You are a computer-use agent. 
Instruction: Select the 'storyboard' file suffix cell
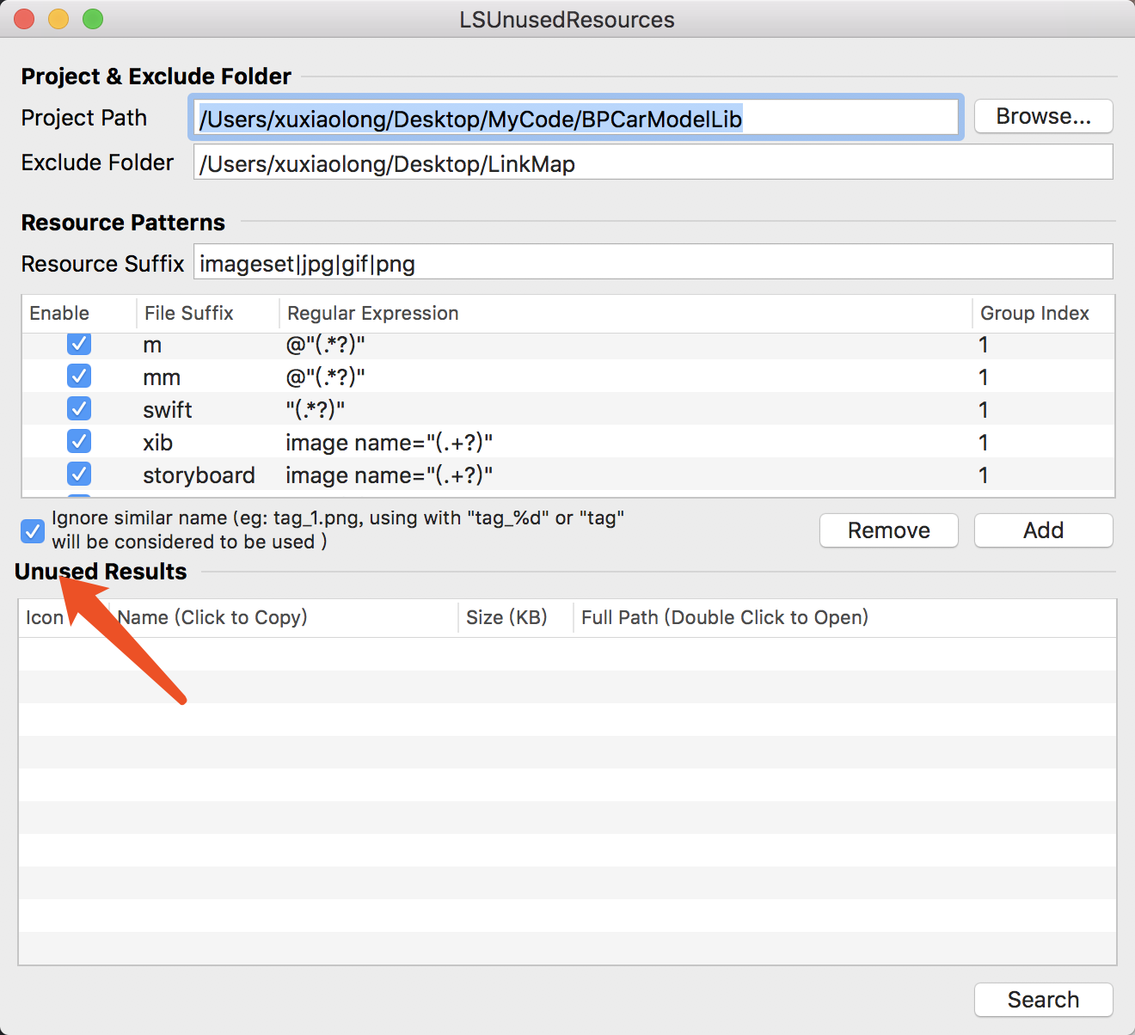(199, 475)
